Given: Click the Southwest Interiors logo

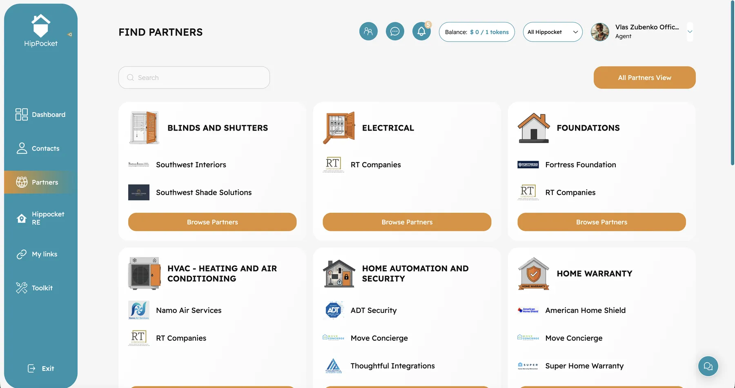Looking at the screenshot, I should click(x=139, y=164).
